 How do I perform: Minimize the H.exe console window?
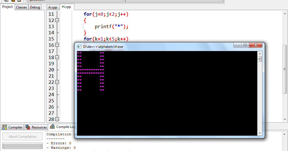coord(238,45)
